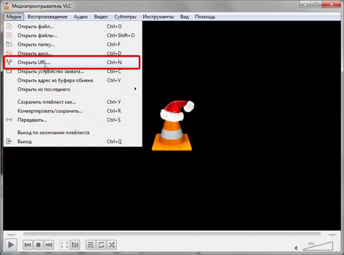Click the exit icon beside Выход
The image size is (344, 255).
tap(9, 141)
